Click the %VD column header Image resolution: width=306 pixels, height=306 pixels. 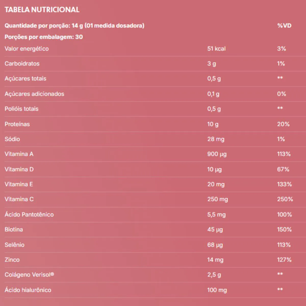coord(284,25)
